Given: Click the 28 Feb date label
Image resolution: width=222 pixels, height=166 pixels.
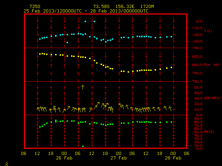Looking at the screenshot, I should (173, 158).
